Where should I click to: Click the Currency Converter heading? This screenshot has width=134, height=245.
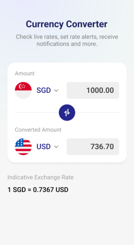66,24
